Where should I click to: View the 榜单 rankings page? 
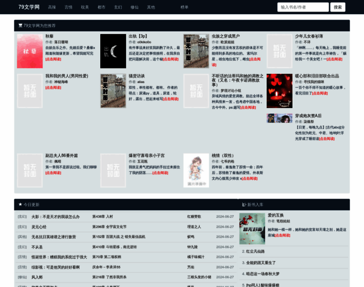pyautogui.click(x=184, y=7)
